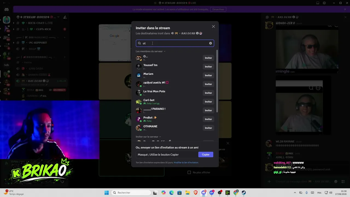Close the RAS DERB chat panel
350x197 pixels.
[345, 17]
